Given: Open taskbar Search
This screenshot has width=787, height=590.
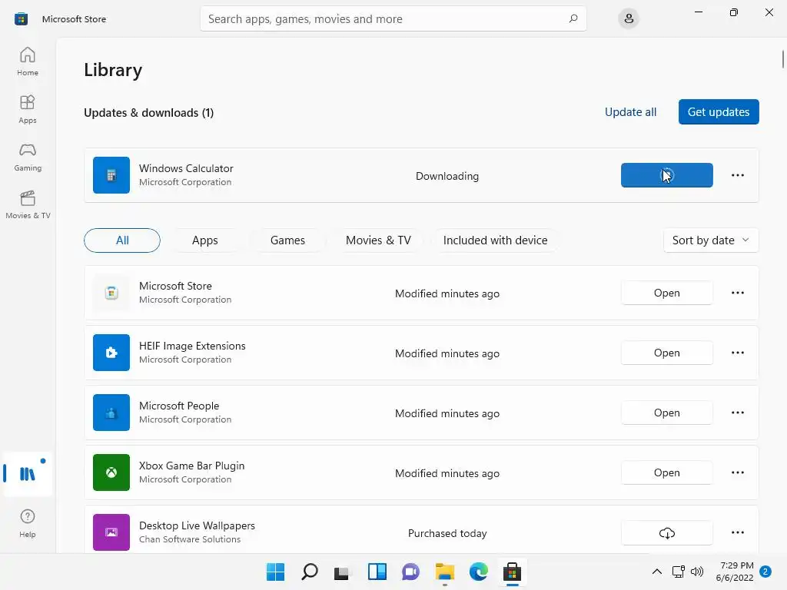Looking at the screenshot, I should [x=309, y=572].
